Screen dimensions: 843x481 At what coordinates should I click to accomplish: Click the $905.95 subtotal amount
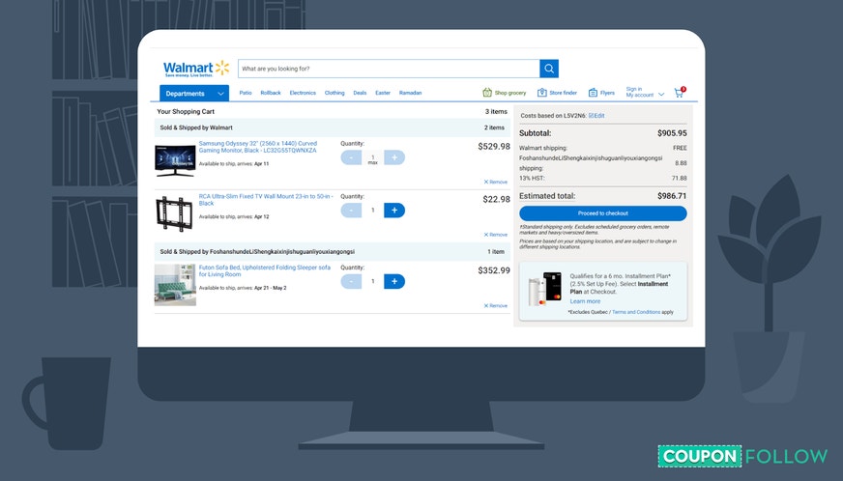(x=672, y=133)
